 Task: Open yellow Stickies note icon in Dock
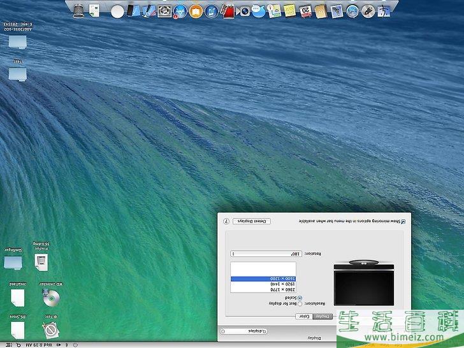[x=290, y=11]
